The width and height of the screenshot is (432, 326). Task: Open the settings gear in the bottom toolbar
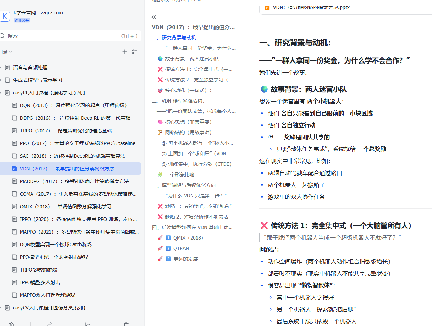click(12, 324)
